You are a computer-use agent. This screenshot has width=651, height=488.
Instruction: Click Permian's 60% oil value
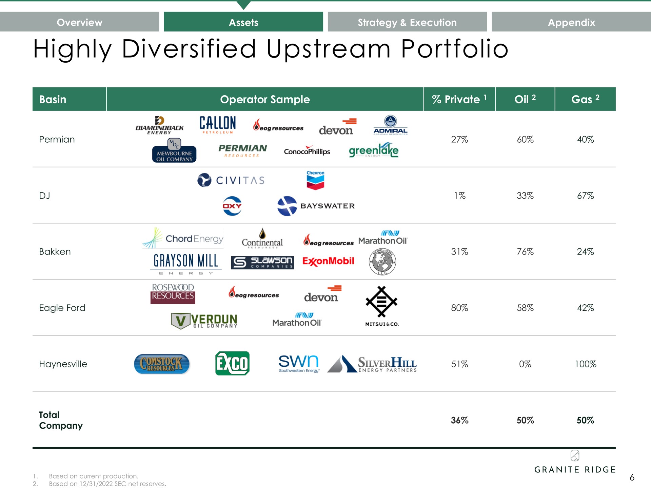coord(525,139)
